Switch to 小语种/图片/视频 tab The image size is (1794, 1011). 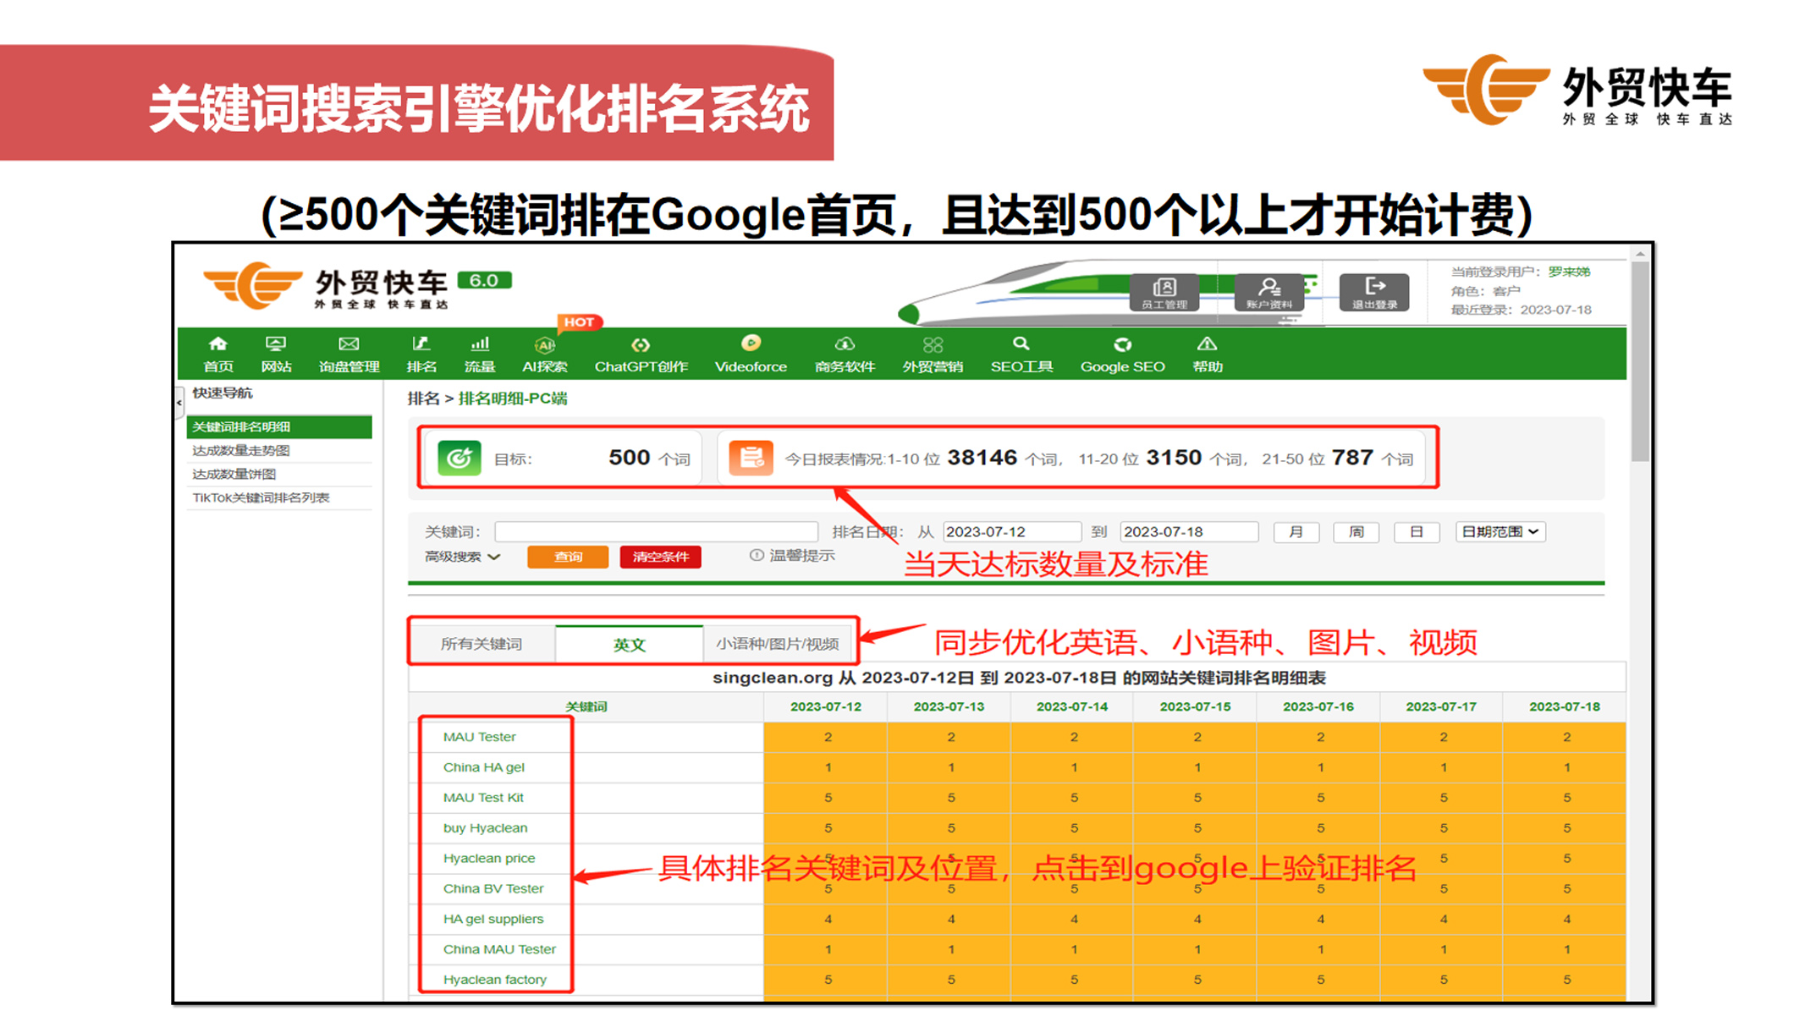[777, 644]
